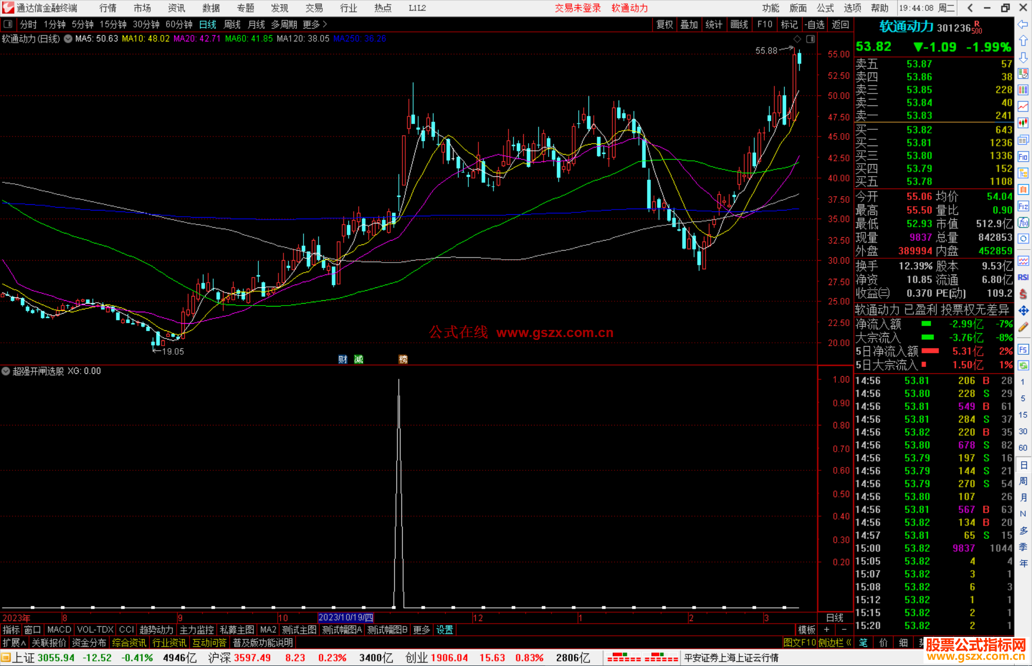Image resolution: width=1032 pixels, height=666 pixels.
Task: Click the K-line candlestick icon in sidebar
Action: 1023,123
